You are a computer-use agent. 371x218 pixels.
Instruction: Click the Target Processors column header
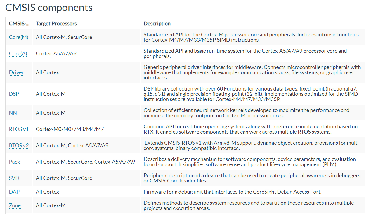(x=56, y=23)
